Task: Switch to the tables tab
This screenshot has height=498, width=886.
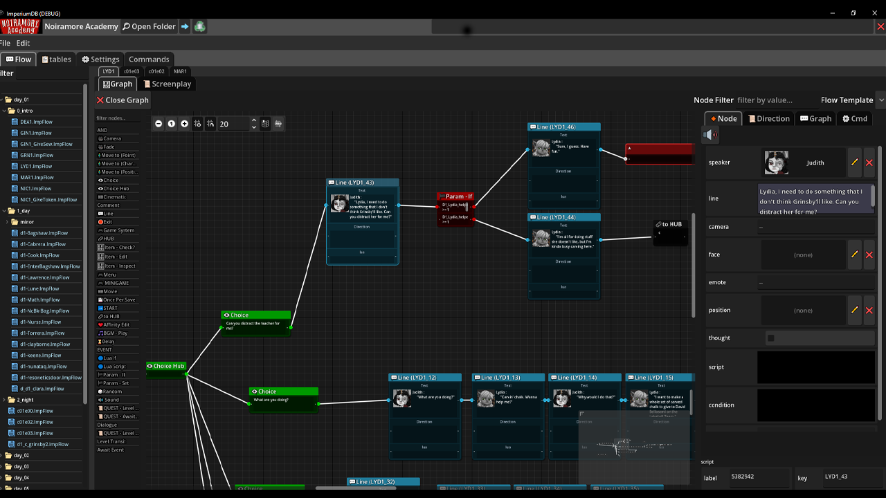Action: pyautogui.click(x=57, y=59)
